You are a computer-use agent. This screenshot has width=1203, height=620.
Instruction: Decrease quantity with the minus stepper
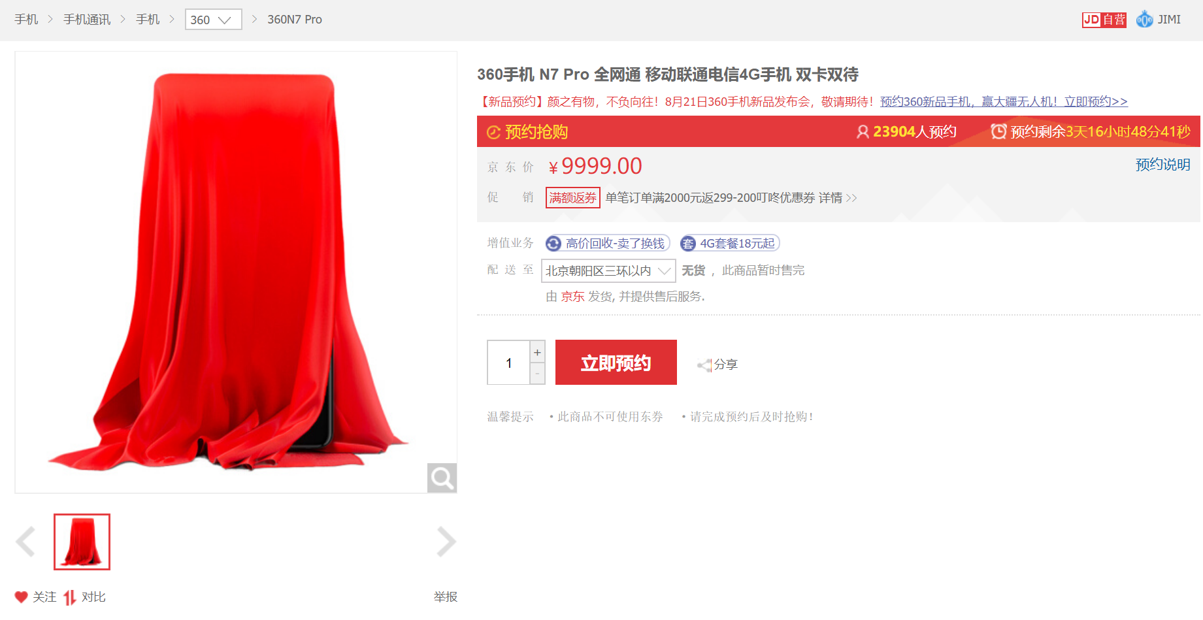tap(537, 374)
